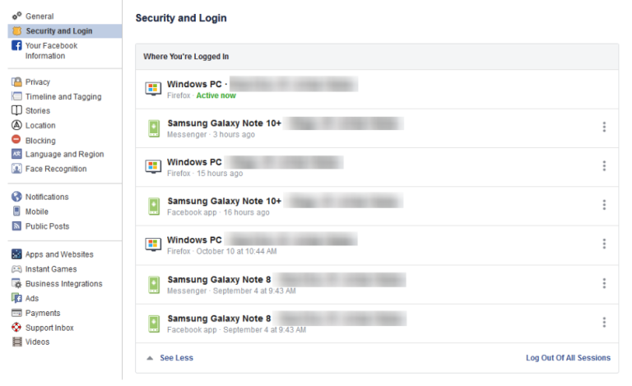The image size is (632, 386).
Task: Go to Timeline and Tagging settings
Action: click(x=63, y=96)
